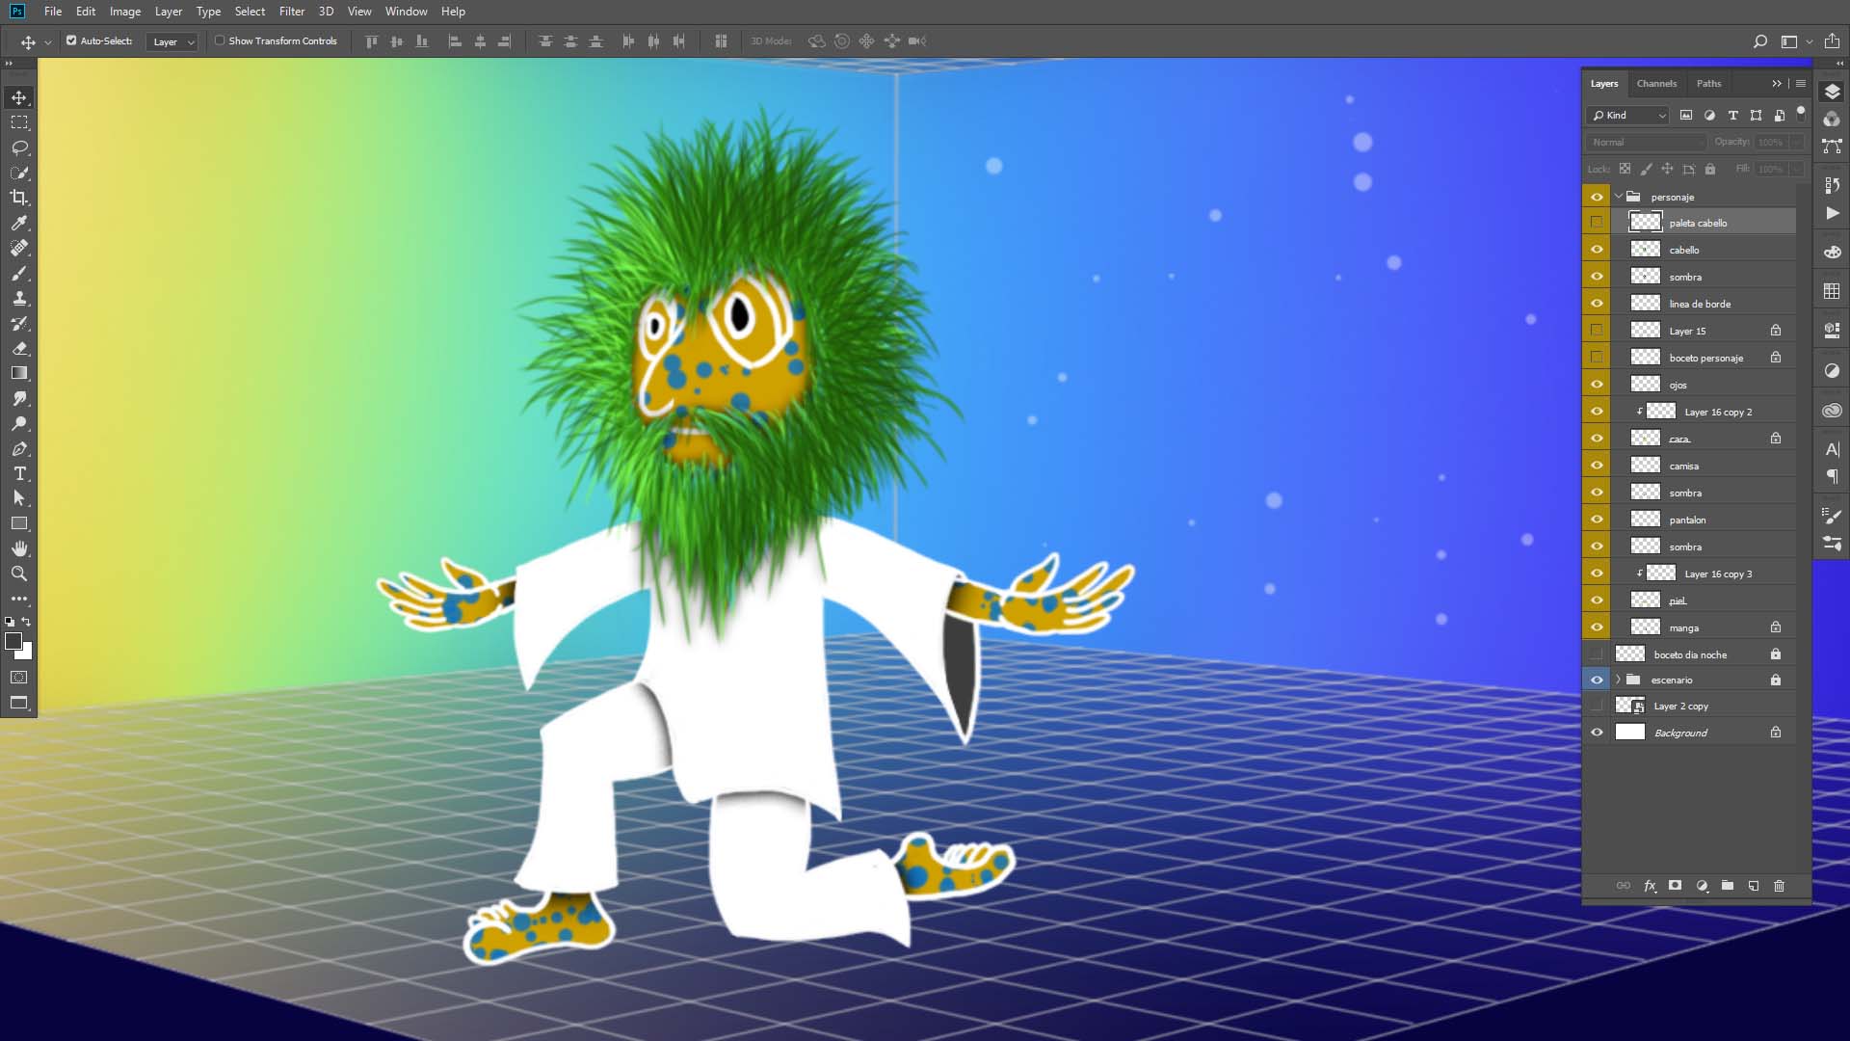The image size is (1850, 1041).
Task: Open the layer filter Kind dropdown
Action: [1628, 115]
